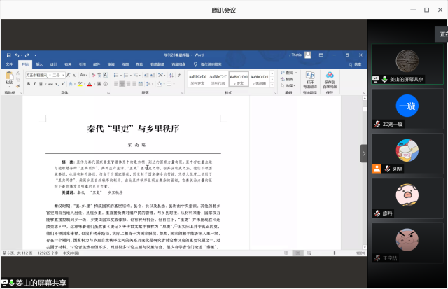Collapse the participant video side panel
Viewport: 448px width, 289px height.
364,153
